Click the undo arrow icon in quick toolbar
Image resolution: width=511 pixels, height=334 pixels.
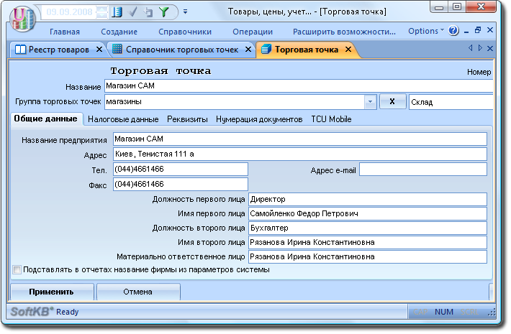pyautogui.click(x=148, y=12)
